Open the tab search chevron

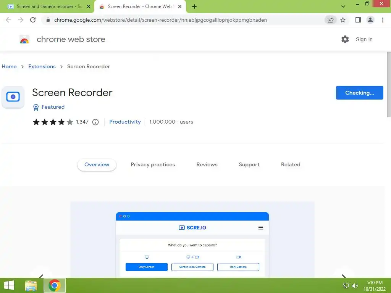(x=343, y=6)
